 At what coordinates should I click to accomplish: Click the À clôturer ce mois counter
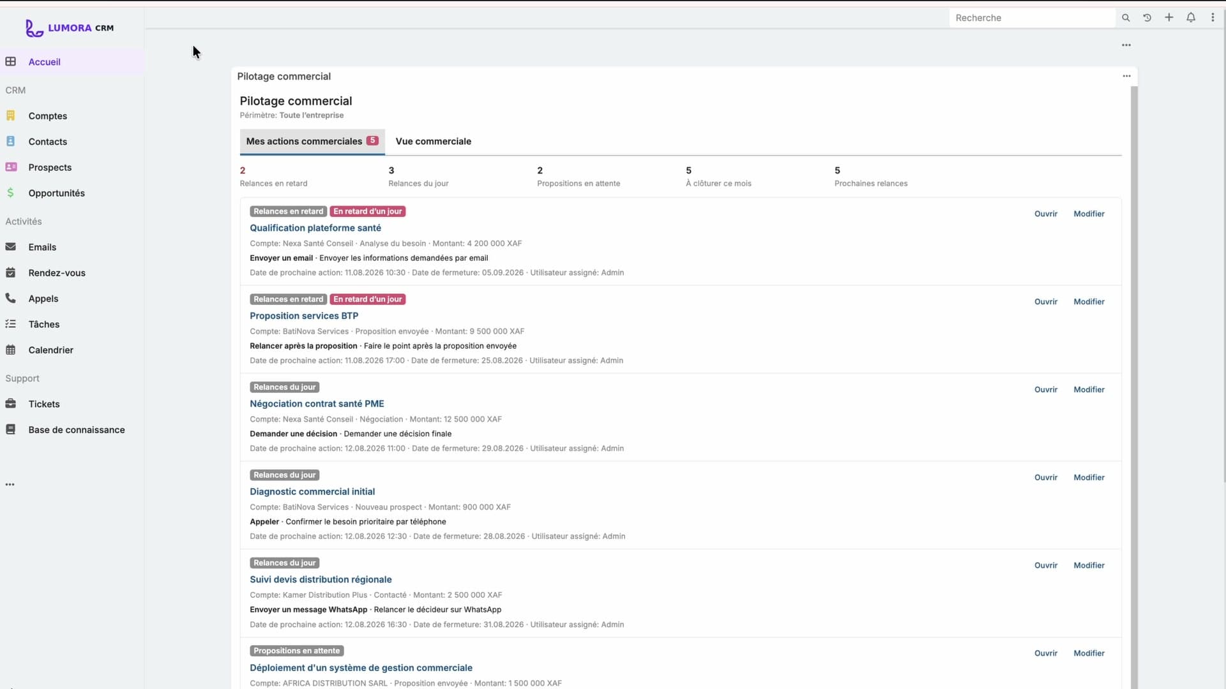point(718,177)
